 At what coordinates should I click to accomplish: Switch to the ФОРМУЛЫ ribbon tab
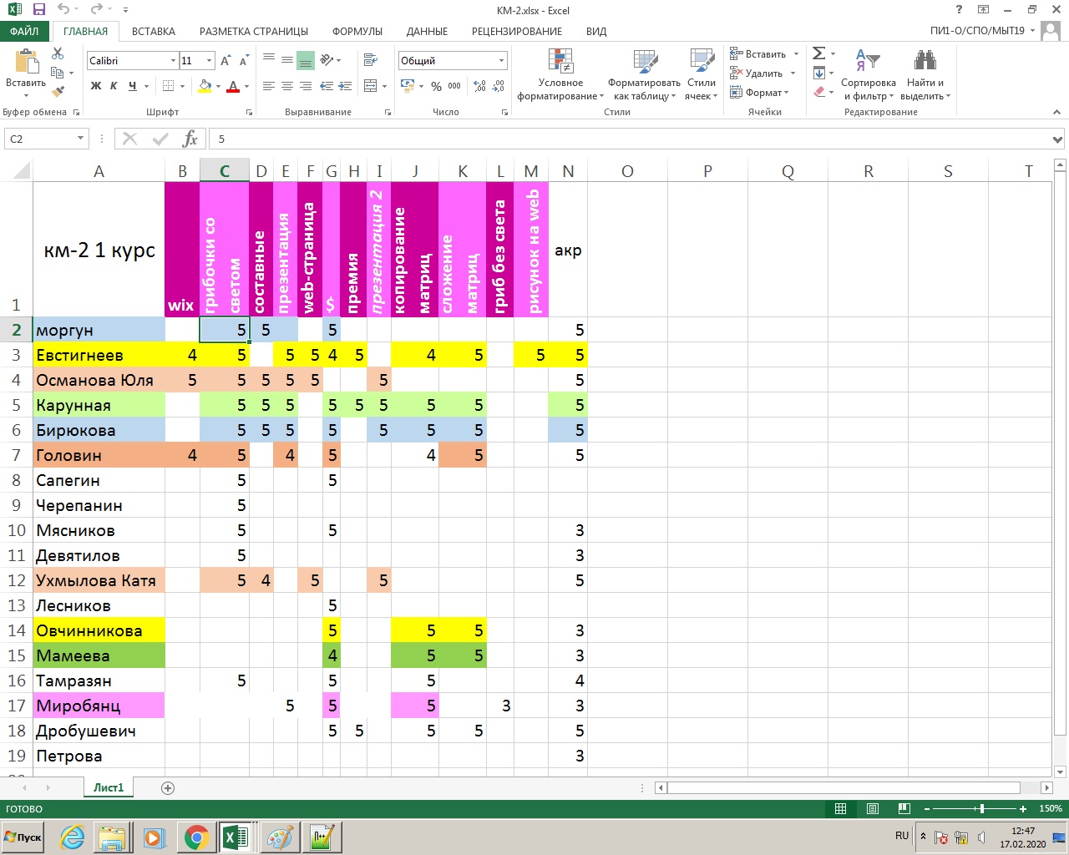357,31
